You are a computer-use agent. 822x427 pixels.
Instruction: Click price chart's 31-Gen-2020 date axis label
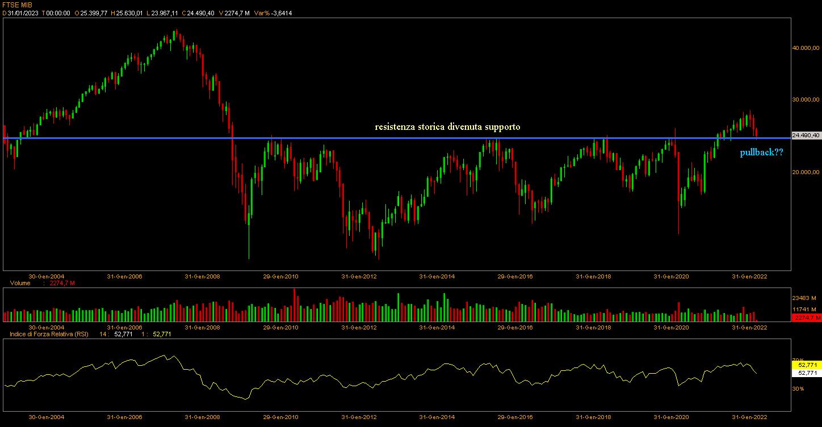[x=671, y=277]
